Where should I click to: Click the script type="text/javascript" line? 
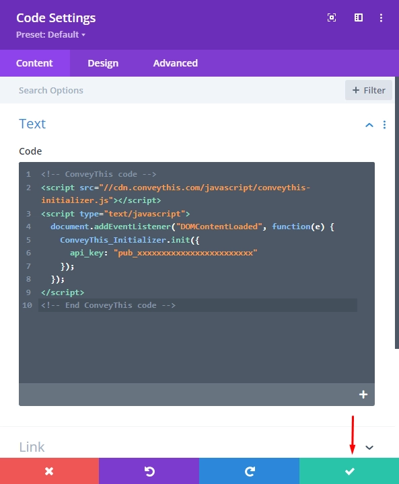116,214
